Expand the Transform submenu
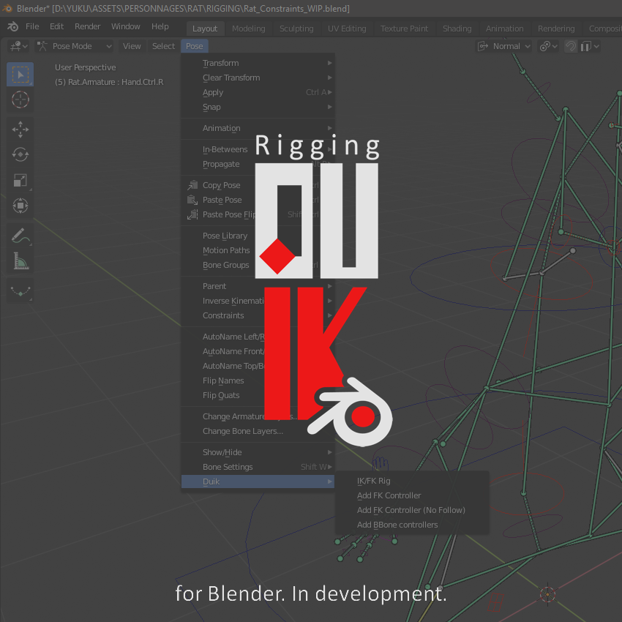Viewport: 622px width, 622px height. (258, 63)
